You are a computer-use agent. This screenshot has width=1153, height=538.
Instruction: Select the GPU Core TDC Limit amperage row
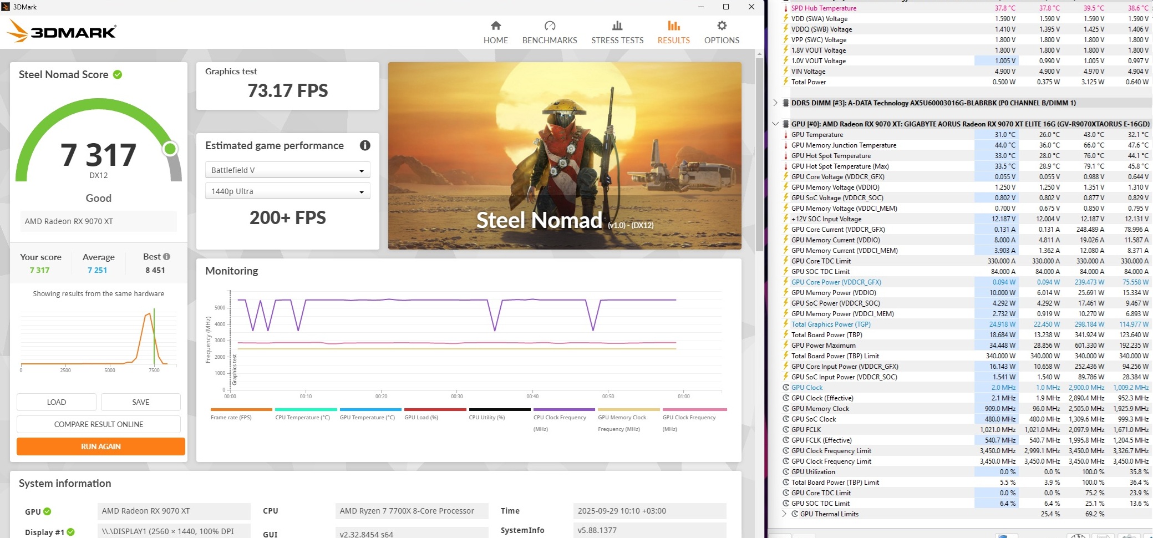click(x=966, y=261)
